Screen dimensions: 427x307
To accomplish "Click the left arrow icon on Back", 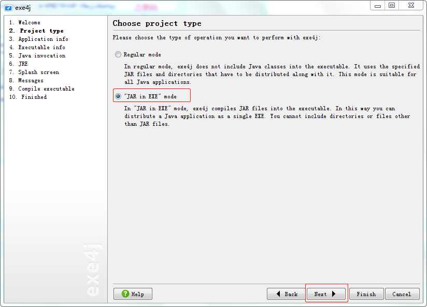I will 278,294.
